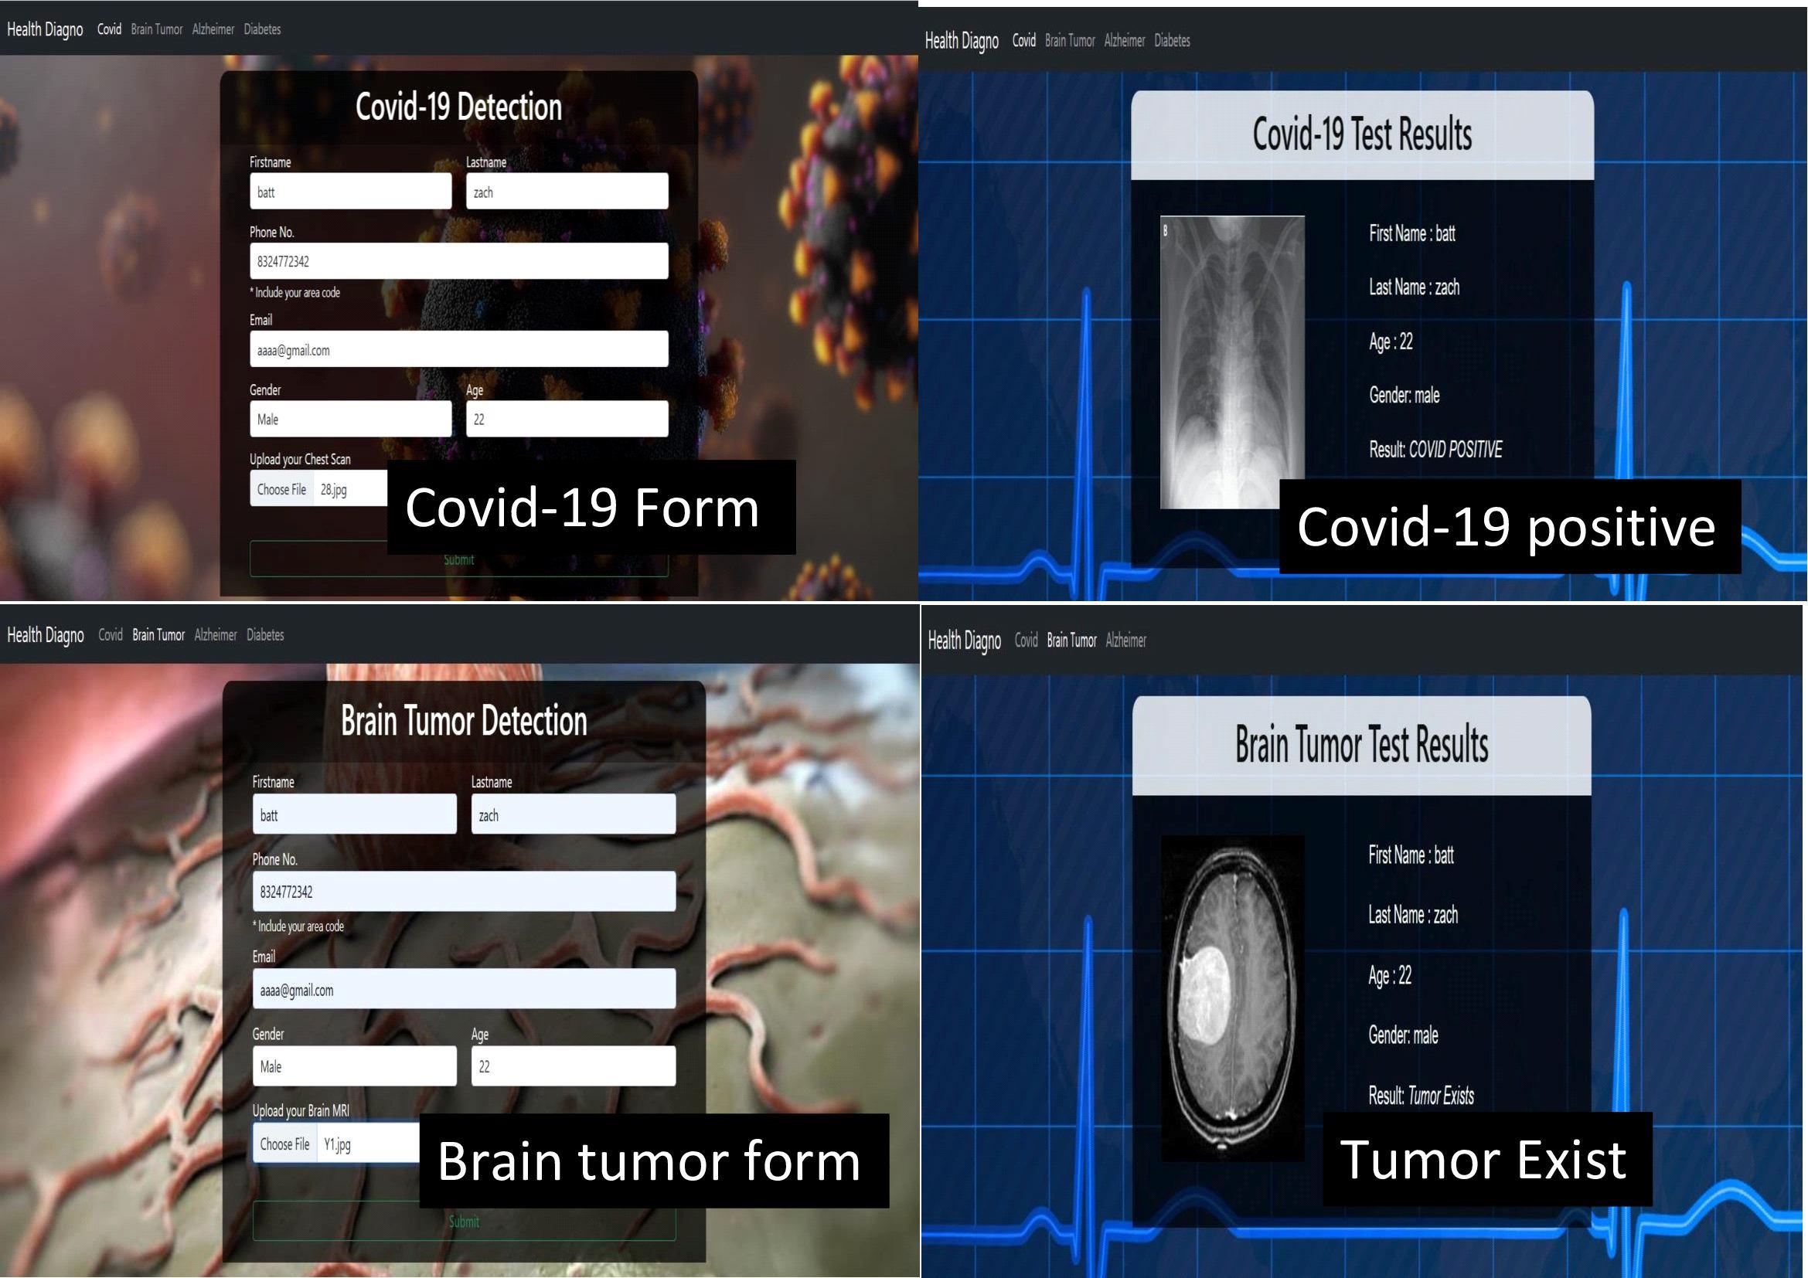Click Age field in Covid-19 Detection form
The height and width of the screenshot is (1278, 1808).
point(567,419)
